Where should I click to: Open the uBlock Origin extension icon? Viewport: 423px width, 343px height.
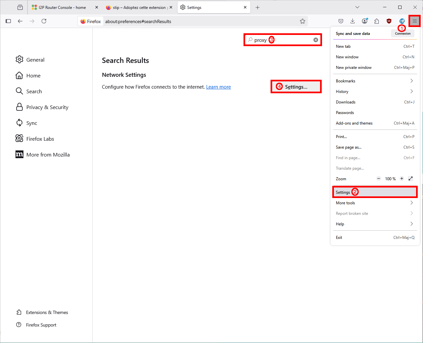[x=389, y=21]
